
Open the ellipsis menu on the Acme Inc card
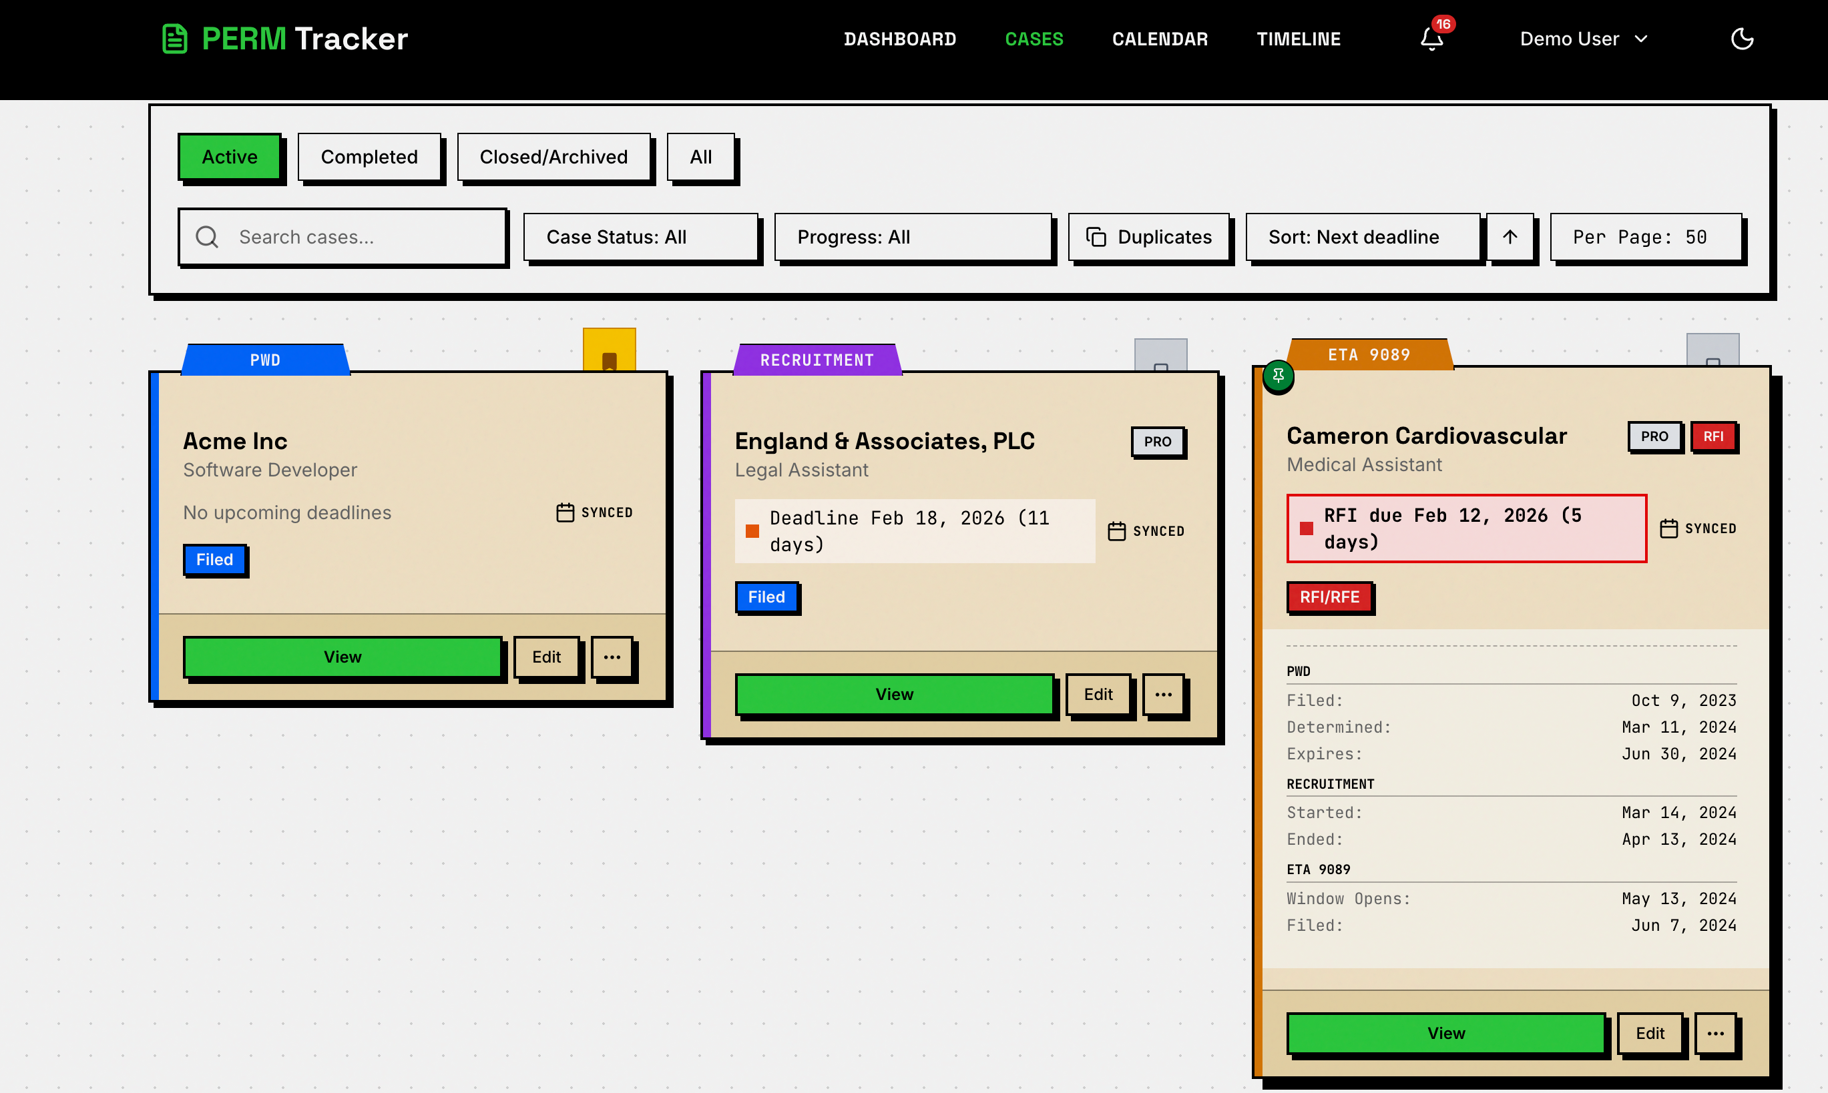pos(612,656)
